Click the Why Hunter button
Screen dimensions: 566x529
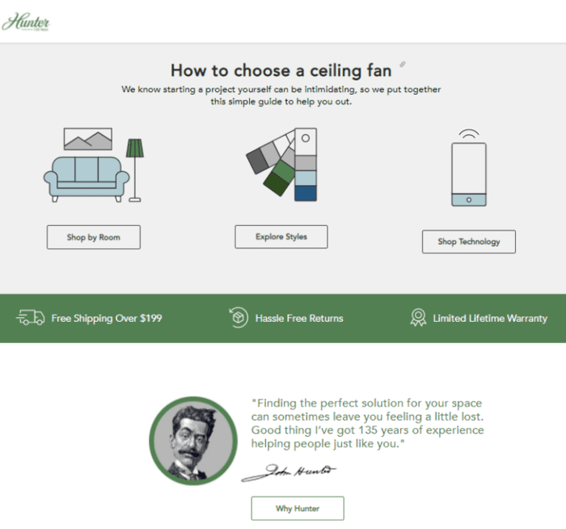[297, 508]
